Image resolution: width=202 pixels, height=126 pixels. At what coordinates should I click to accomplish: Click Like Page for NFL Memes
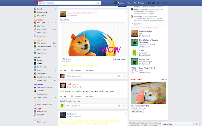(x=120, y=59)
